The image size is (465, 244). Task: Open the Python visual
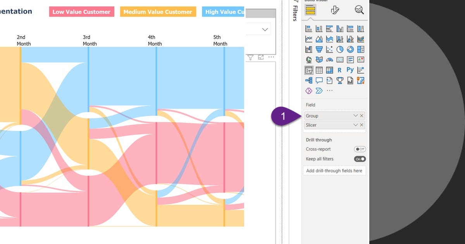point(350,70)
